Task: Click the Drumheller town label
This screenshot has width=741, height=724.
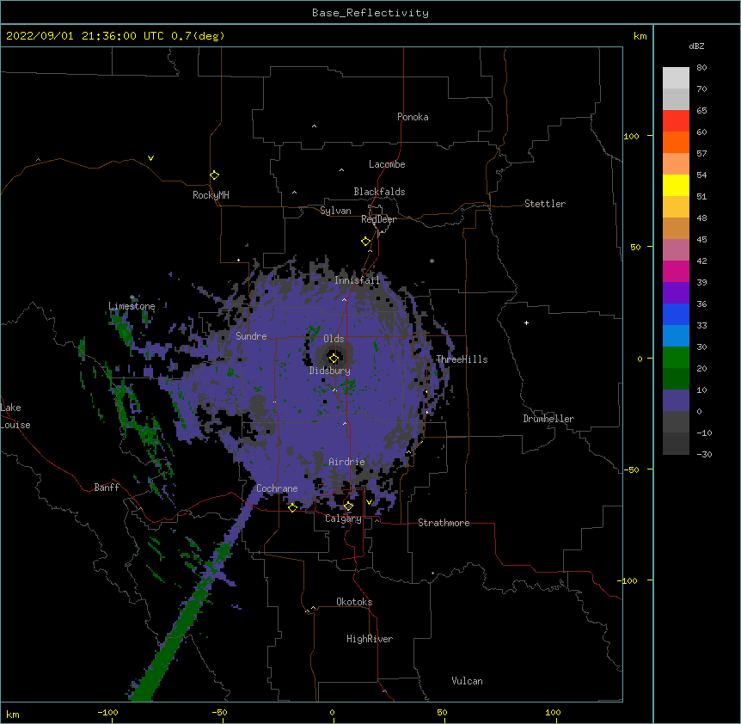Action: [x=548, y=419]
